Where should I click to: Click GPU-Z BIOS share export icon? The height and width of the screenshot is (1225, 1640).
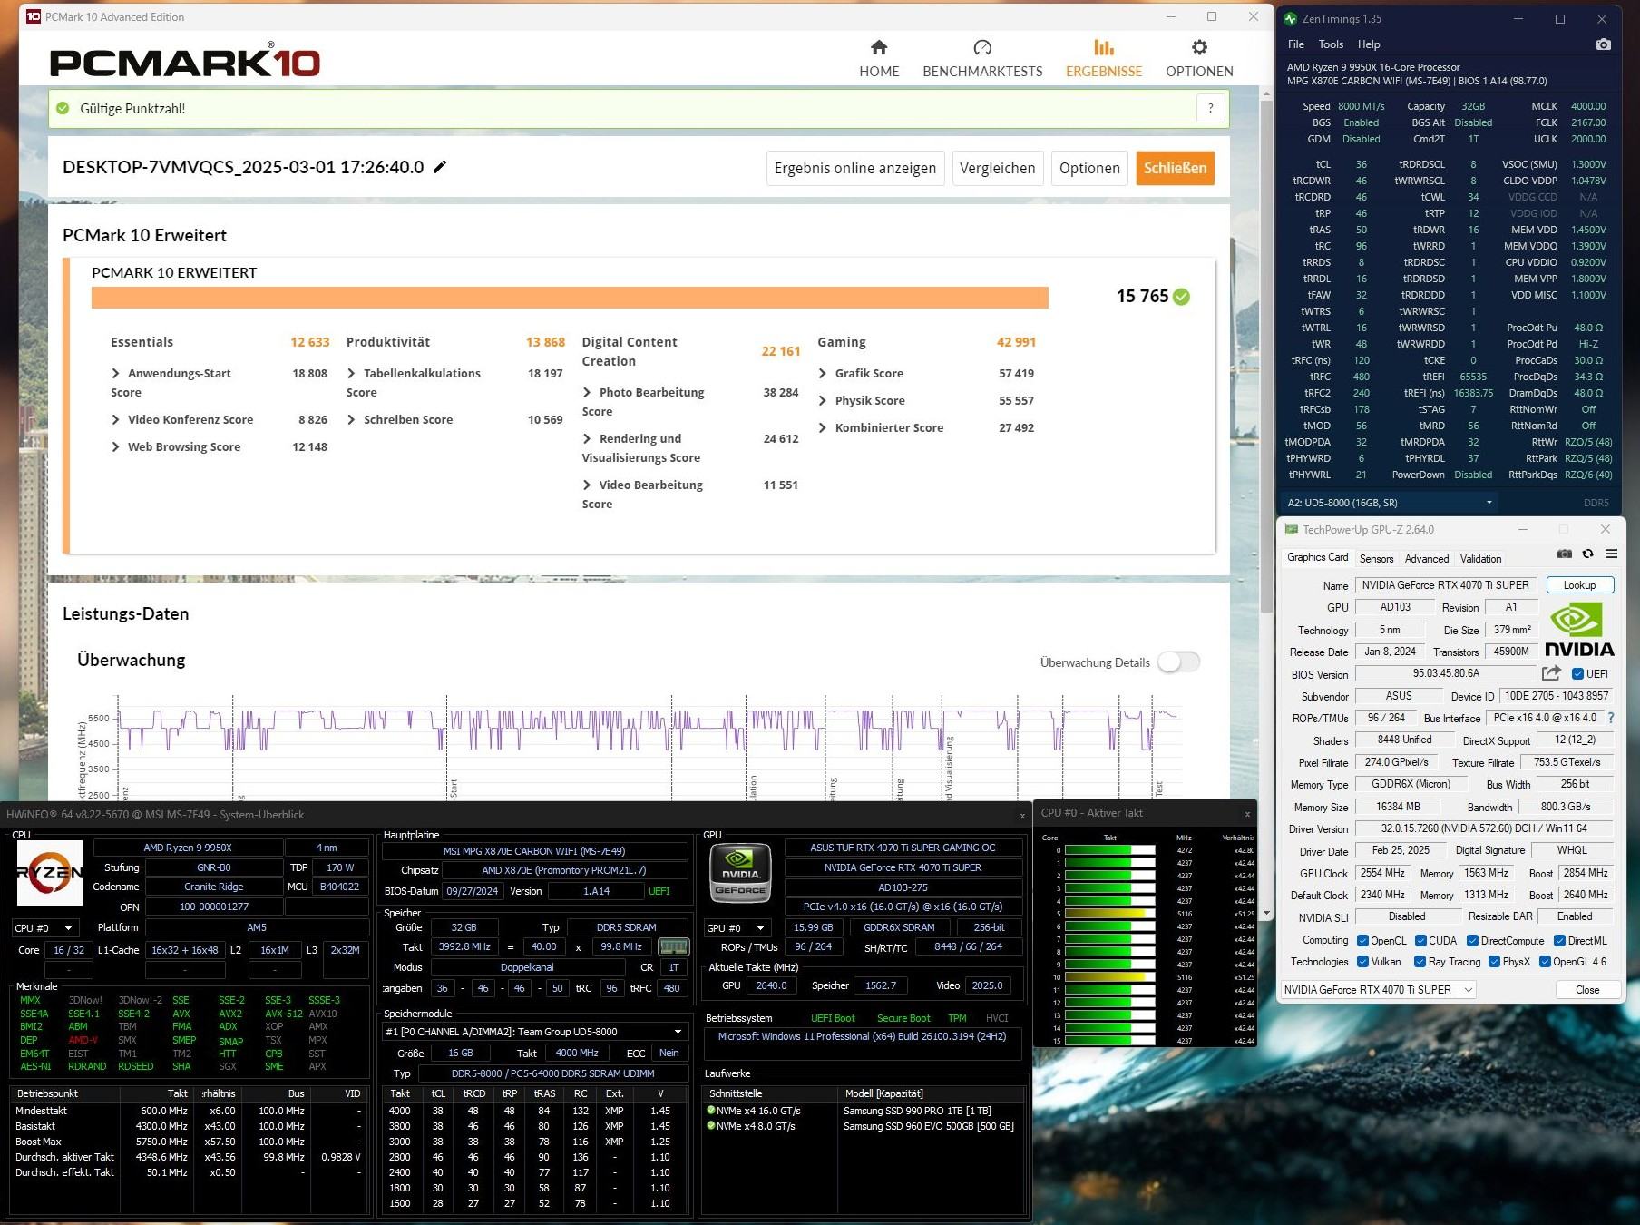[1551, 673]
